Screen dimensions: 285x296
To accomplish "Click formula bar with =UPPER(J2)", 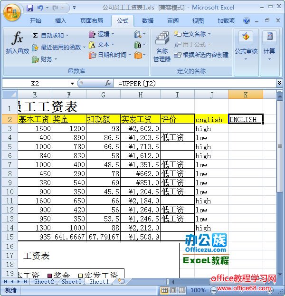I will pos(194,84).
